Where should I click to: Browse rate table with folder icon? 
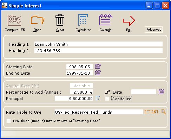(147, 112)
